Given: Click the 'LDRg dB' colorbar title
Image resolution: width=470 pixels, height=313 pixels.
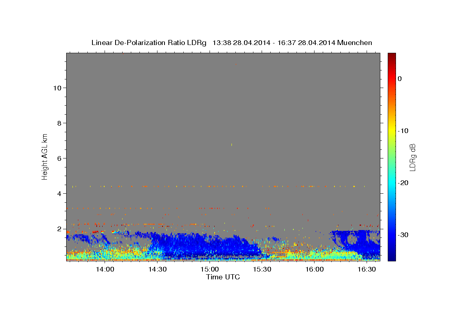Looking at the screenshot, I should click(412, 157).
